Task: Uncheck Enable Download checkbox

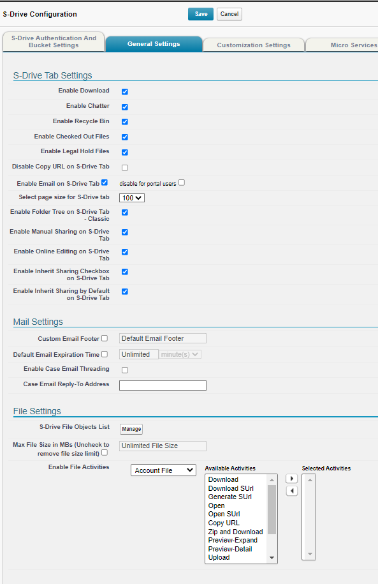Action: [x=125, y=91]
